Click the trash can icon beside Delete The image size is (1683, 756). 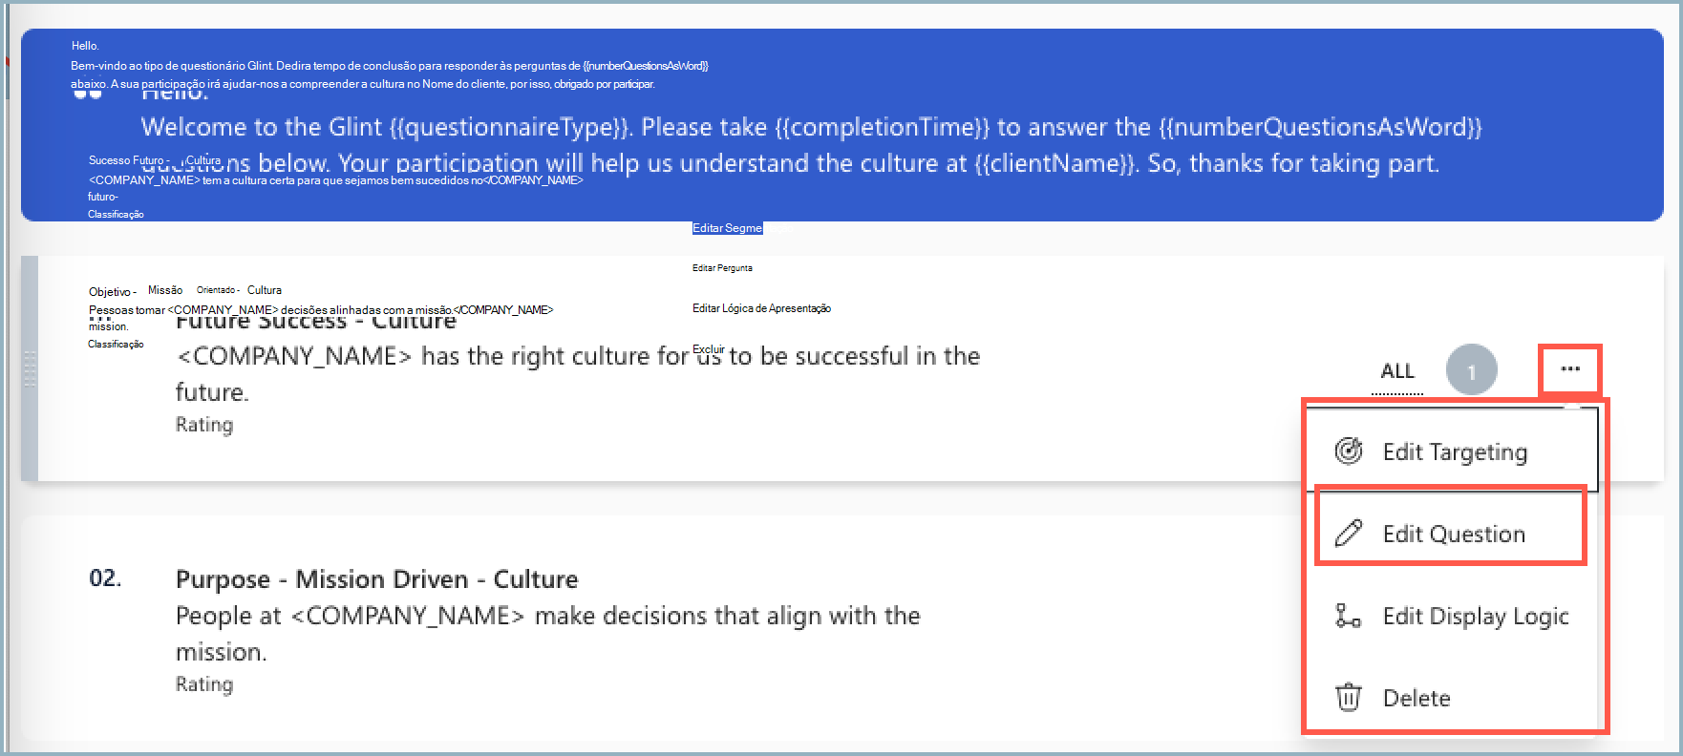[1348, 698]
